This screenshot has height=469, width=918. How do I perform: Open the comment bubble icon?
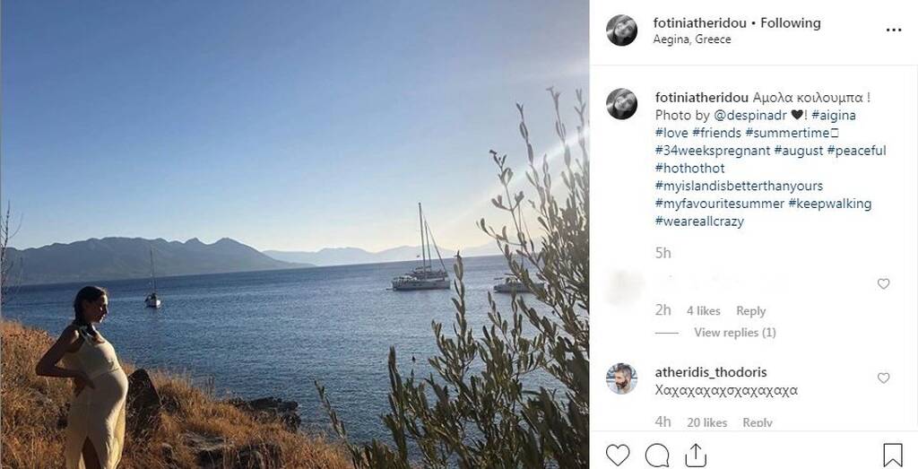(x=657, y=455)
